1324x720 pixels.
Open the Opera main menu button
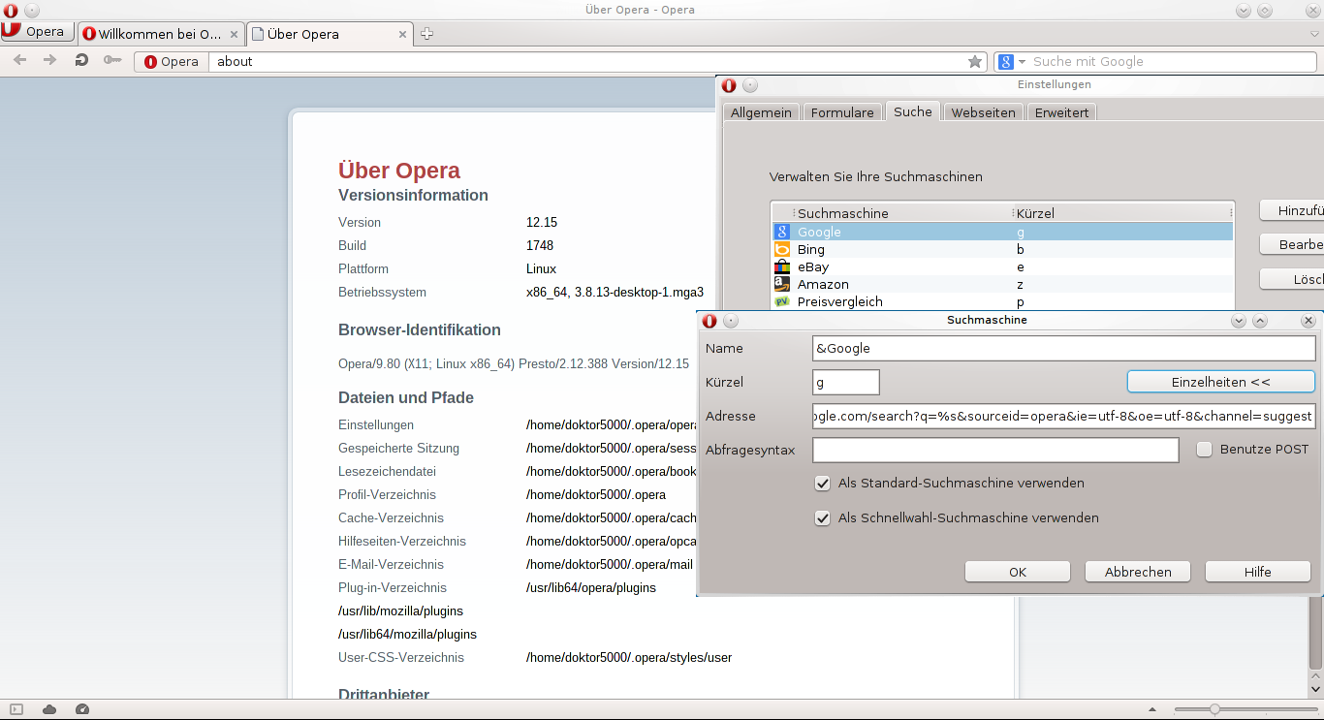coord(38,32)
